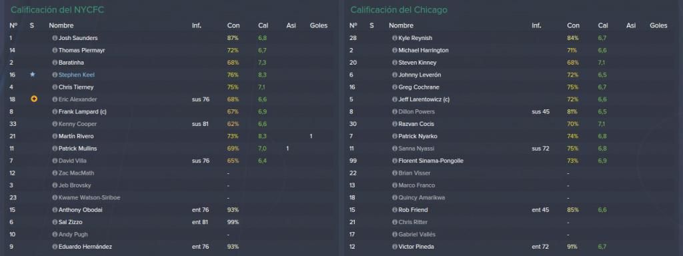The image size is (683, 256).
Task: Click the info icon next to David Villa
Action: pyautogui.click(x=55, y=161)
